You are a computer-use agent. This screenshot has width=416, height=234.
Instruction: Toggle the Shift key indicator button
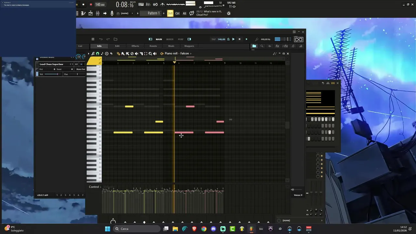170,13
